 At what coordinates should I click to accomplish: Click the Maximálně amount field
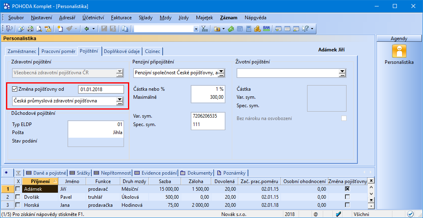pos(208,97)
